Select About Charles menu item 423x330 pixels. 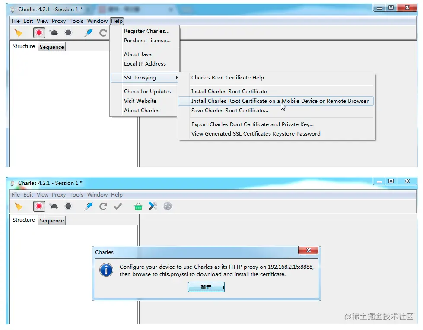pos(142,111)
